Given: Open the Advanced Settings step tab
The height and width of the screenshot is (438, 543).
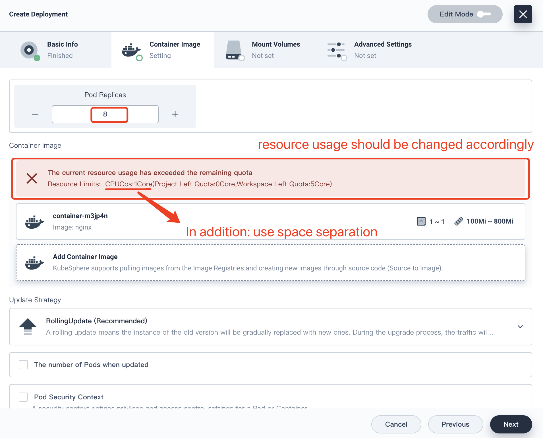Looking at the screenshot, I should tap(370, 50).
